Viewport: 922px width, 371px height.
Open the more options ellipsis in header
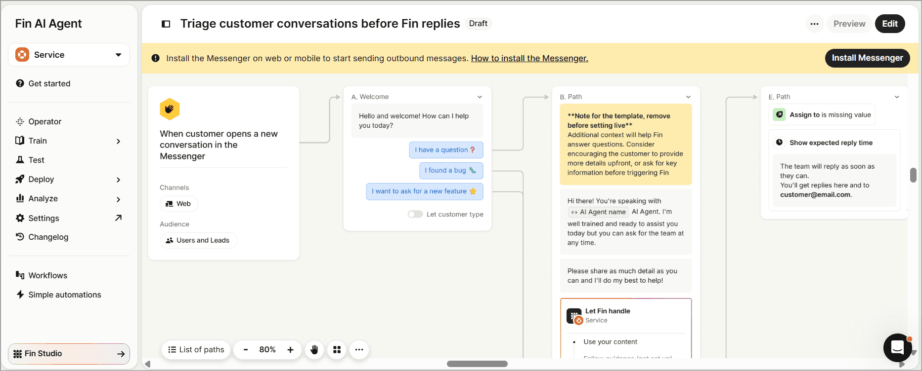814,24
